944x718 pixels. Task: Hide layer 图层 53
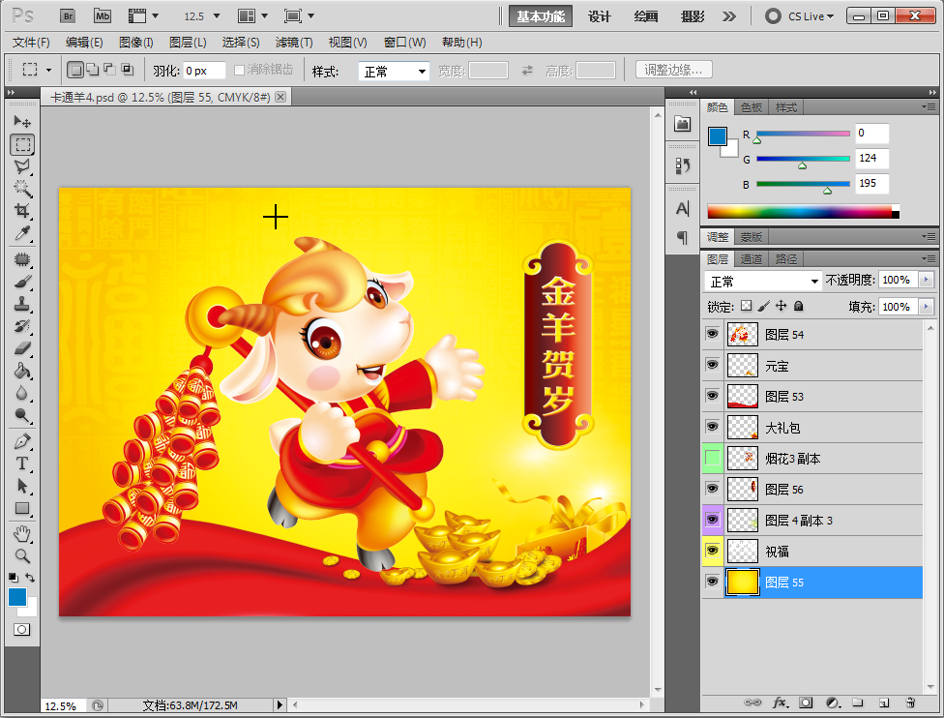point(713,396)
